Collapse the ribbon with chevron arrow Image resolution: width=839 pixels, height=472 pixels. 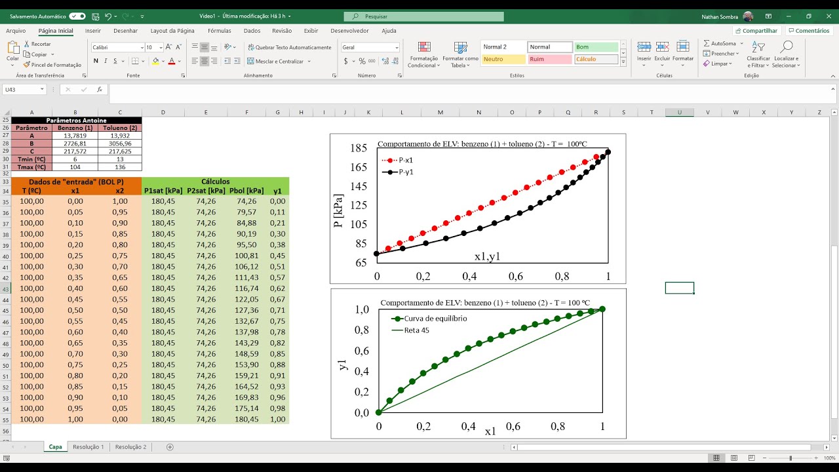(832, 76)
